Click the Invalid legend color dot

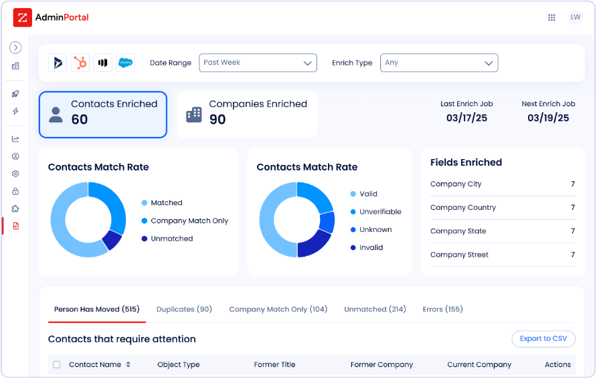(353, 248)
